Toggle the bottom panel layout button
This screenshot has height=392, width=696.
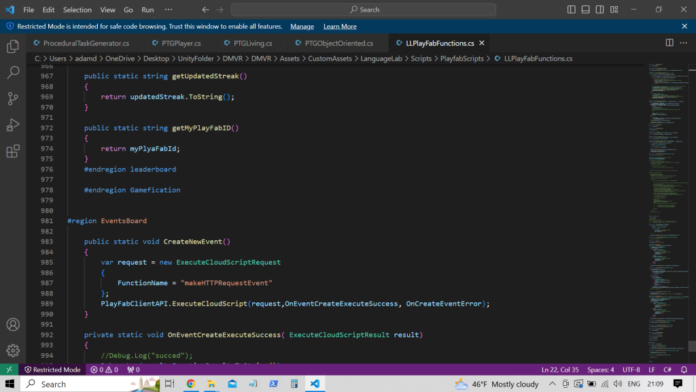pos(587,10)
